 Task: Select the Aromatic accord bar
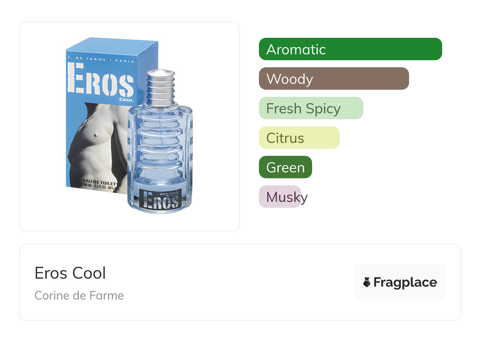tap(350, 49)
